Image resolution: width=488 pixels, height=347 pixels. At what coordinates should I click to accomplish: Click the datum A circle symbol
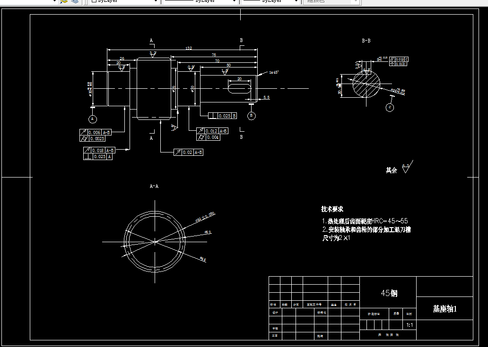92,119
